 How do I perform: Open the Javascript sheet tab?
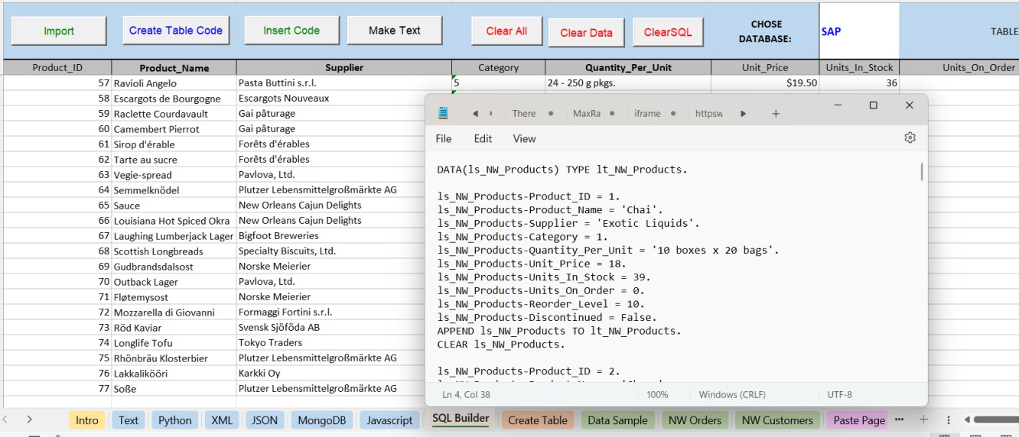(390, 420)
